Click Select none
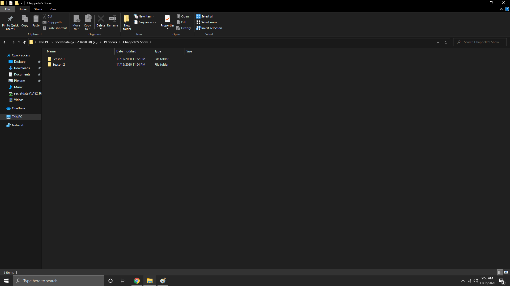Screen dimensions: 510x286 tap(207, 22)
